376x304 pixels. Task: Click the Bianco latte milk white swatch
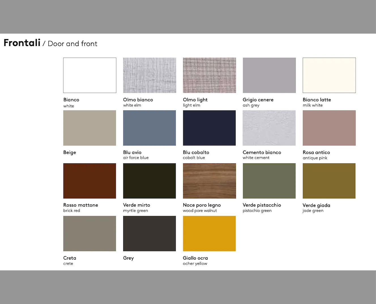point(329,75)
